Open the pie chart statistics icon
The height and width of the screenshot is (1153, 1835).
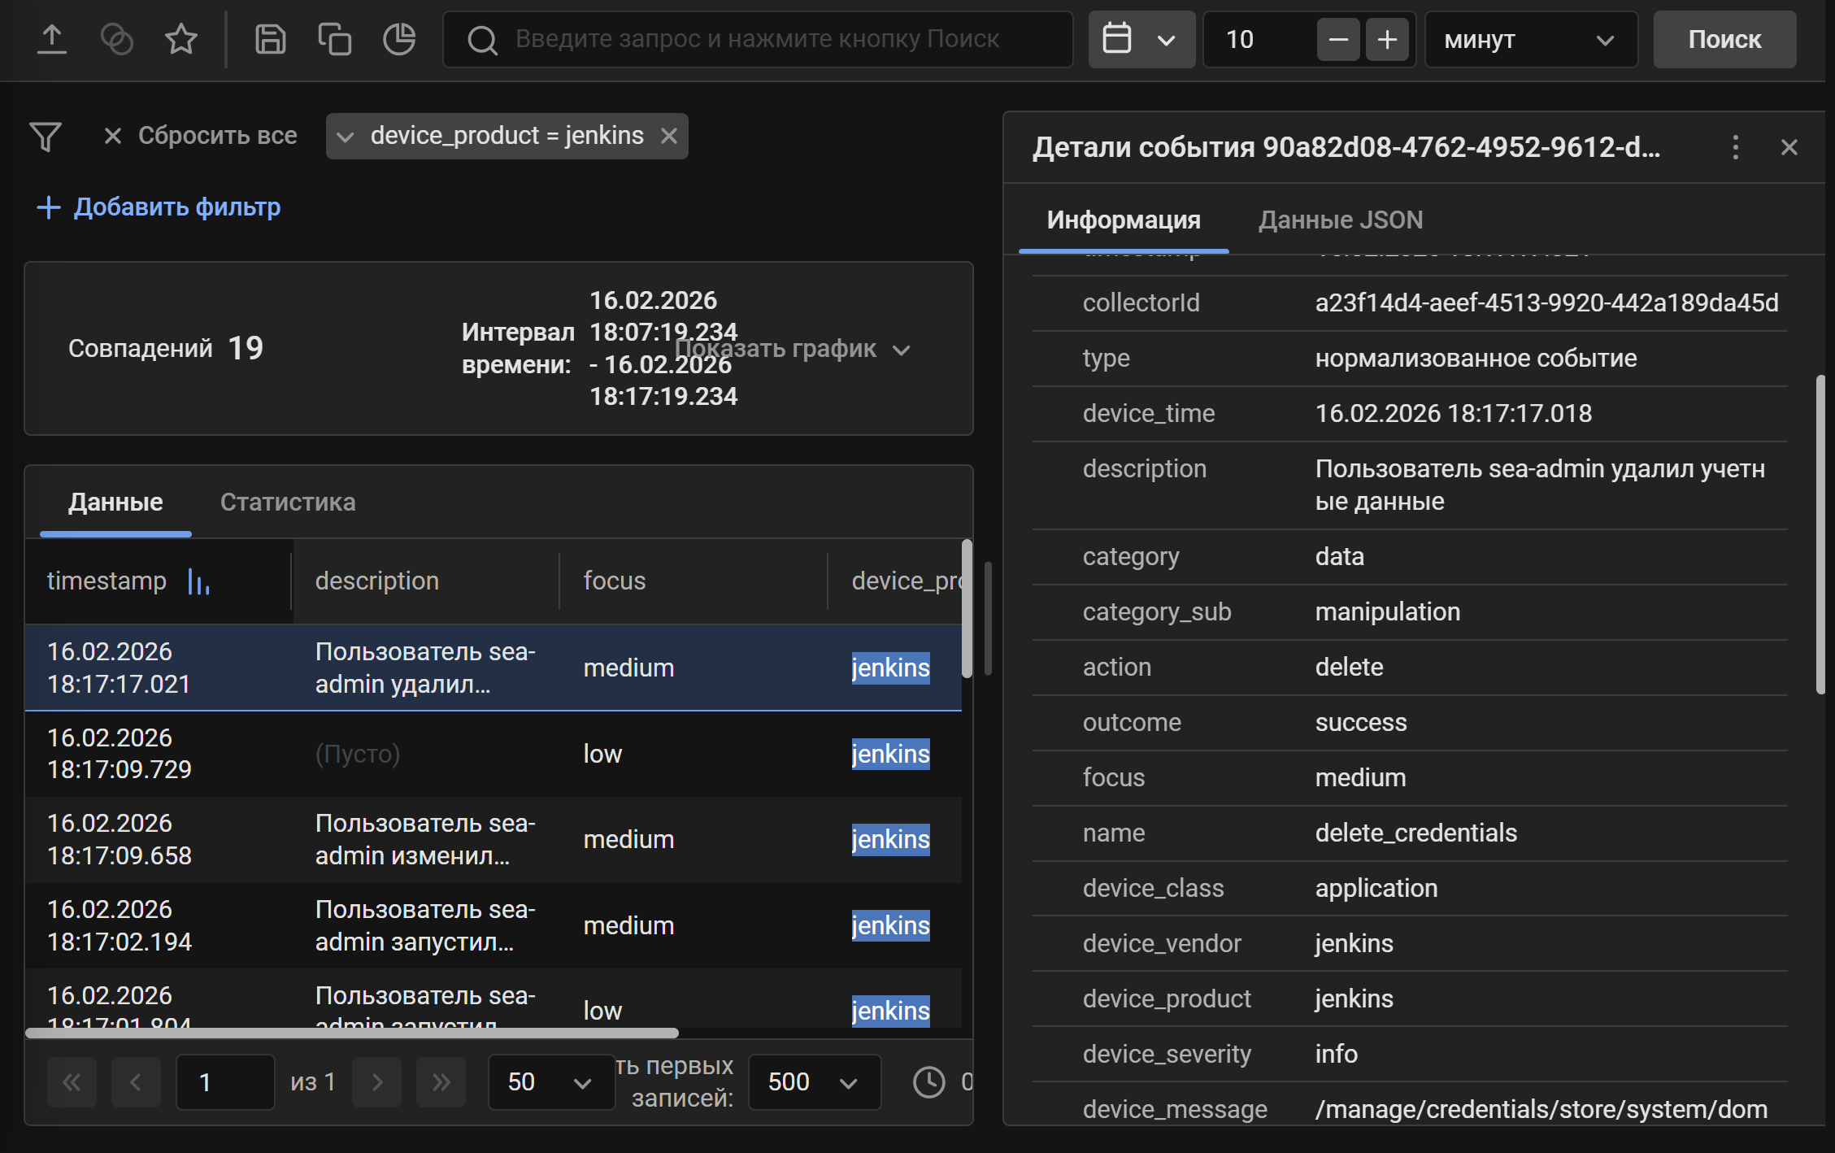coord(398,39)
